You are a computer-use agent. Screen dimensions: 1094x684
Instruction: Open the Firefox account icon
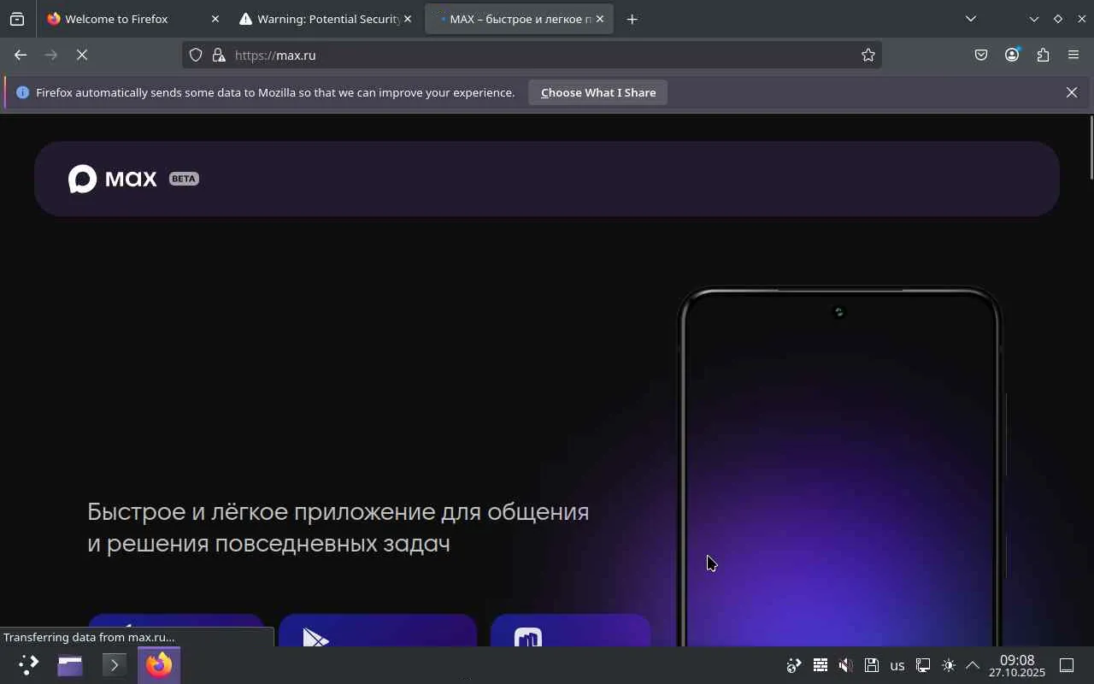(x=1012, y=55)
